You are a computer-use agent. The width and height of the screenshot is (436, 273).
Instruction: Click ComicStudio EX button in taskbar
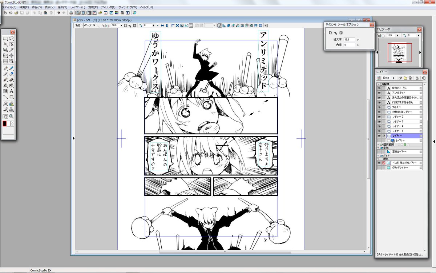[x=41, y=270]
